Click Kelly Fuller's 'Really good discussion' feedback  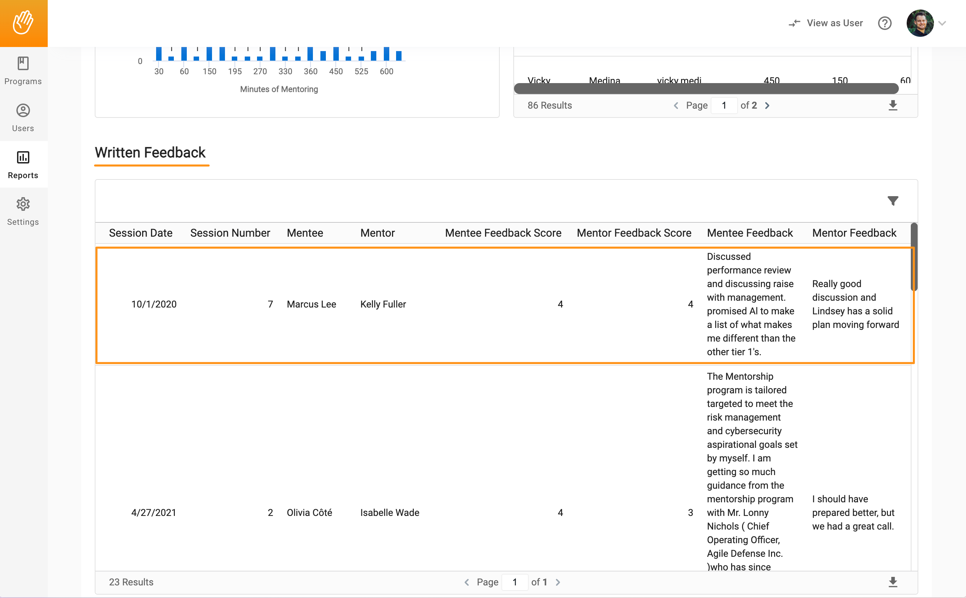pos(855,304)
